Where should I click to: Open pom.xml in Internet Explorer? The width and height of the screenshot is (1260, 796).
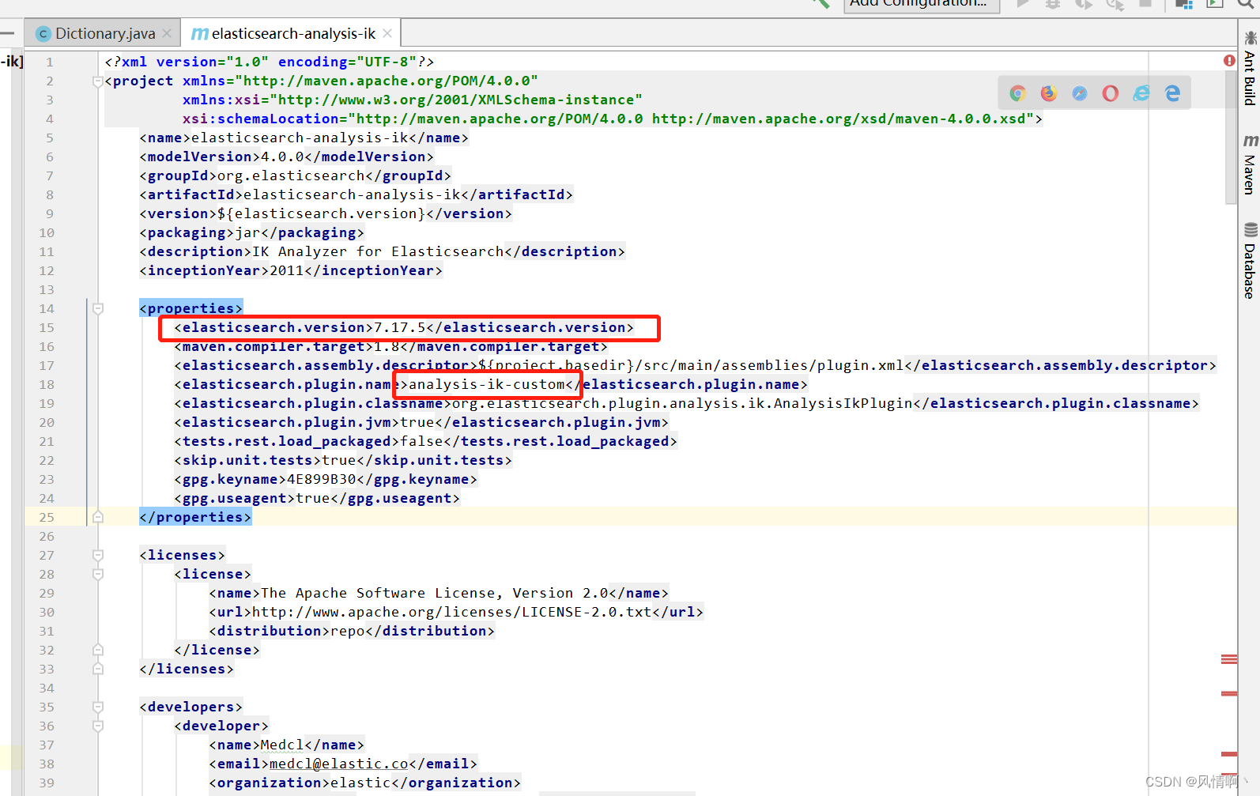tap(1141, 93)
